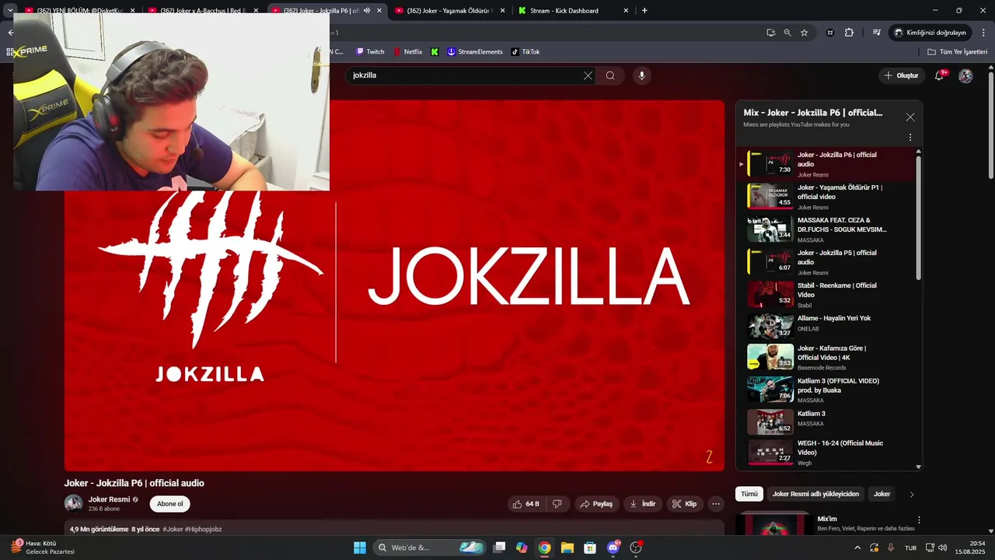Viewport: 995px width, 560px height.
Task: Open YouTube notifications bell
Action: (x=940, y=75)
